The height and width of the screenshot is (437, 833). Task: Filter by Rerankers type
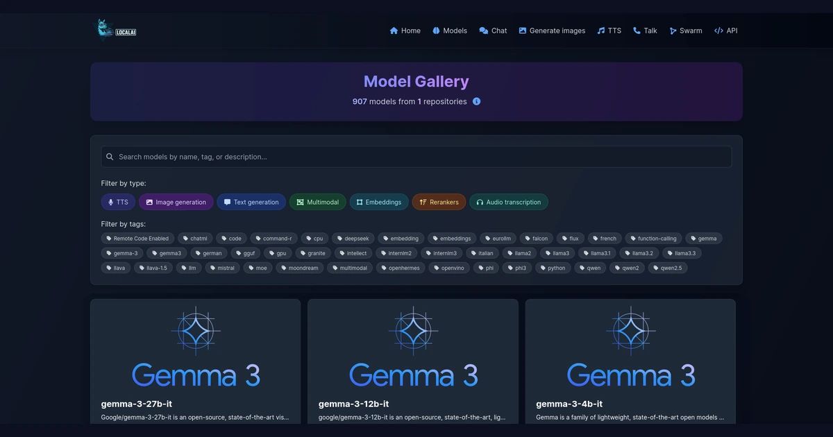(439, 202)
